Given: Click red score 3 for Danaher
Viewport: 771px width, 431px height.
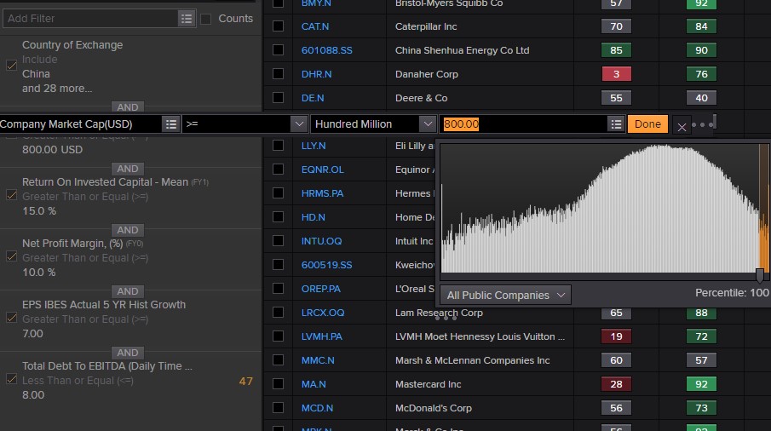Looking at the screenshot, I should (x=616, y=74).
